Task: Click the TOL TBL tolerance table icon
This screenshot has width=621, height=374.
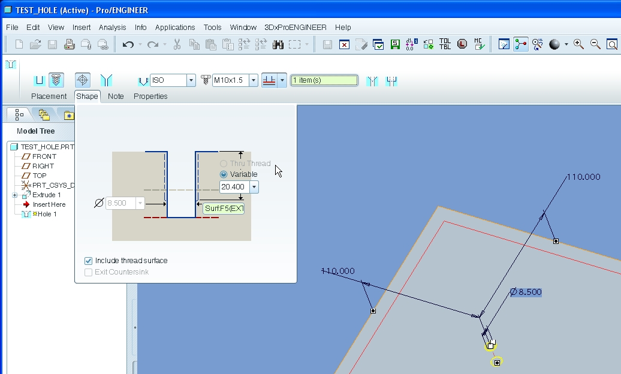Action: point(445,44)
